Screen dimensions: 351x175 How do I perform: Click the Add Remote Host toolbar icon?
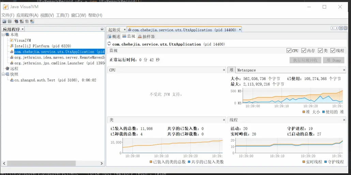coord(16,21)
